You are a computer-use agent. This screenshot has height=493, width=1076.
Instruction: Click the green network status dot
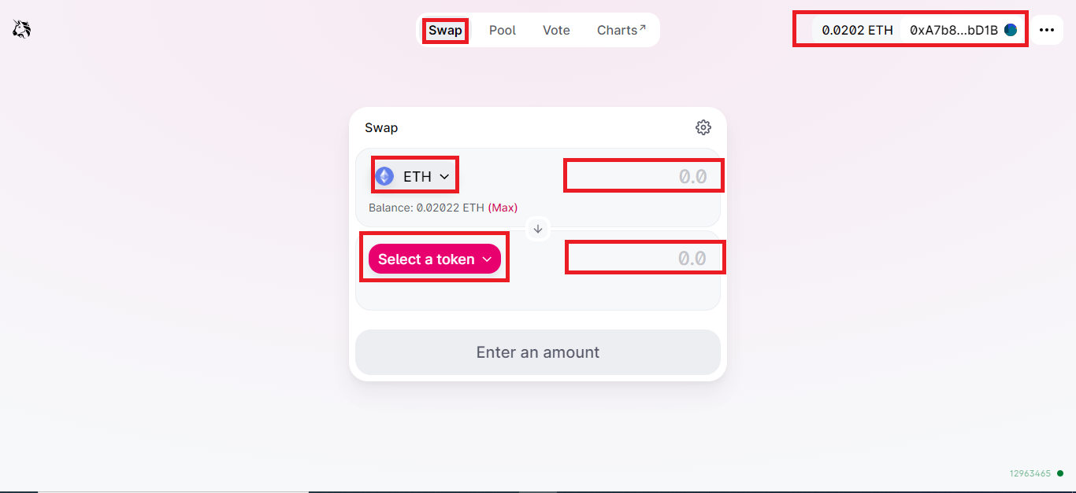1059,473
